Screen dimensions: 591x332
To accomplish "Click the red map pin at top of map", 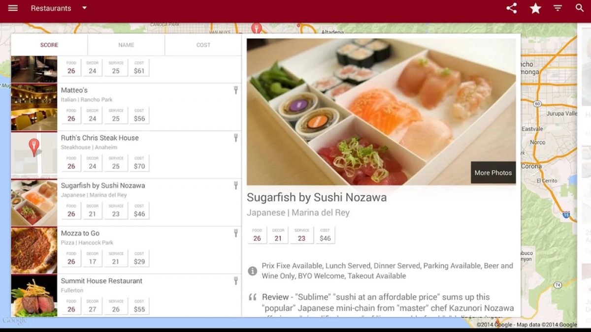I will coord(256,27).
